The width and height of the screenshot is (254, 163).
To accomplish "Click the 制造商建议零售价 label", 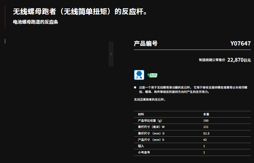I will (212, 60).
